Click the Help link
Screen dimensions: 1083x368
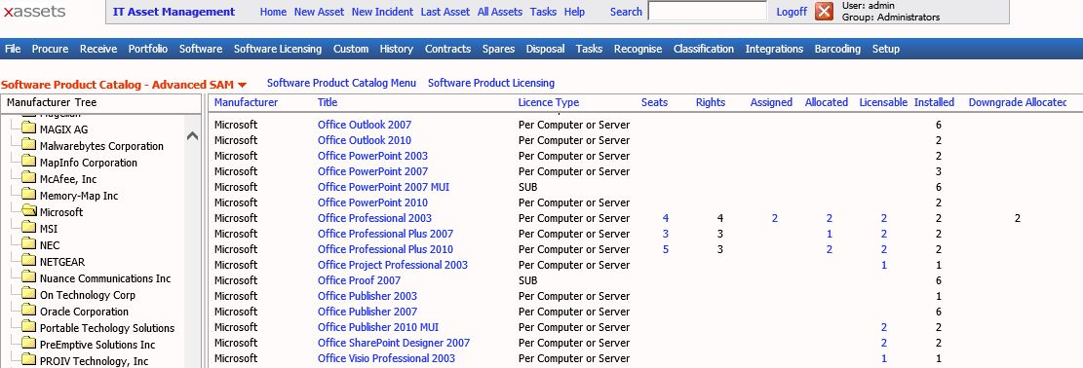click(x=574, y=12)
